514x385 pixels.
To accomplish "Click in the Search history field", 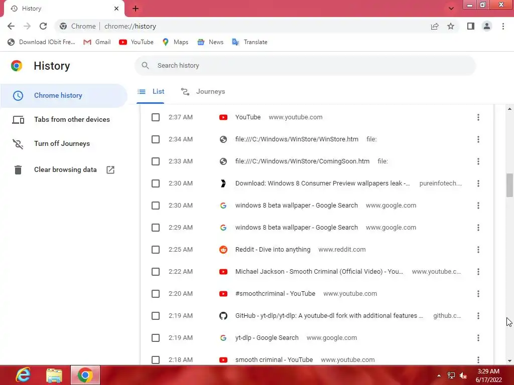I will click(x=305, y=66).
